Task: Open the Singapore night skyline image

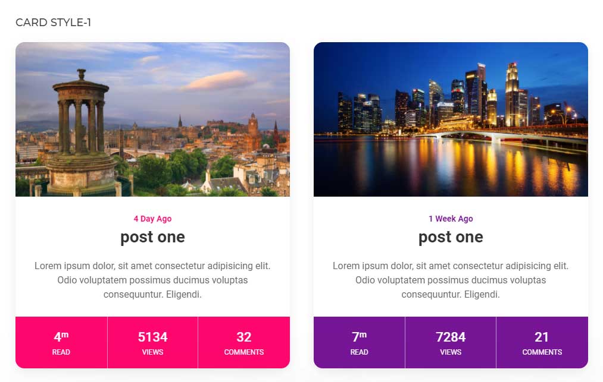Action: (x=451, y=119)
